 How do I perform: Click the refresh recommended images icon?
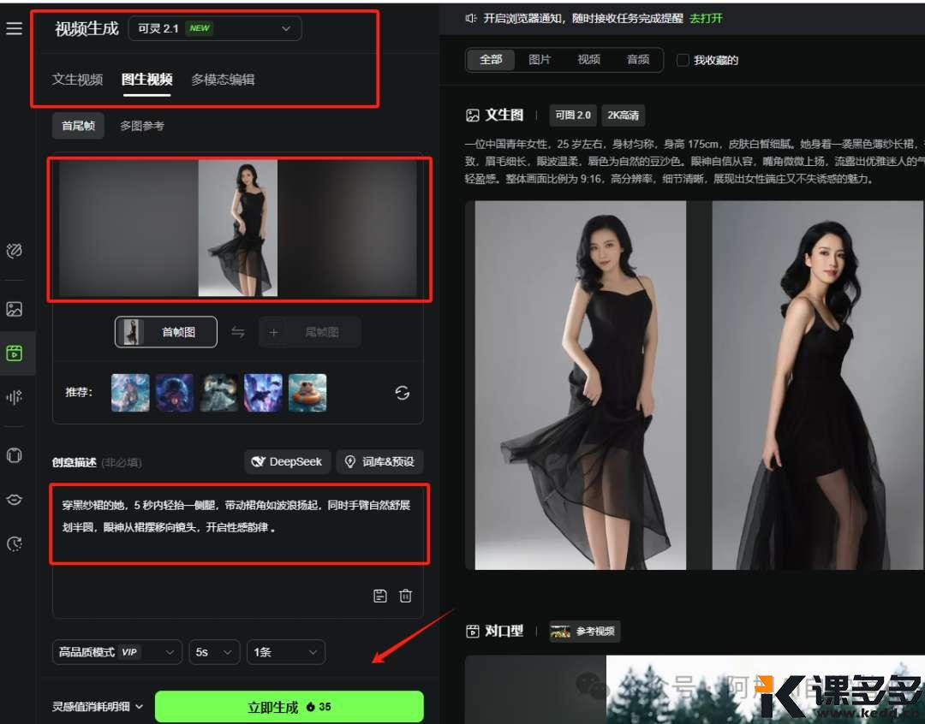click(402, 393)
